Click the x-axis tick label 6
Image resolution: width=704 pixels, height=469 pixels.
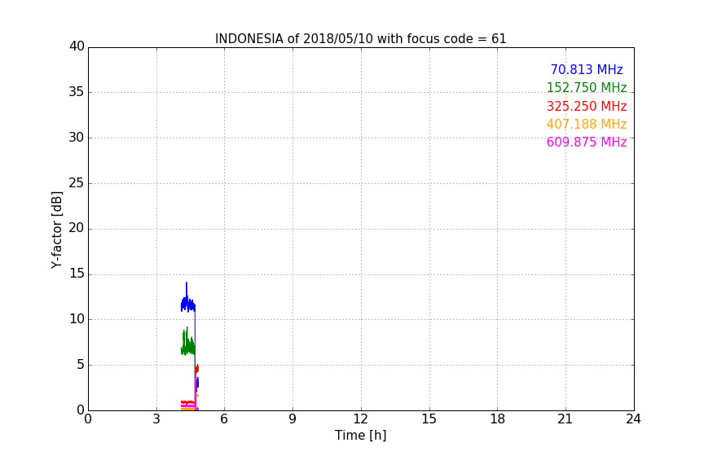224,419
